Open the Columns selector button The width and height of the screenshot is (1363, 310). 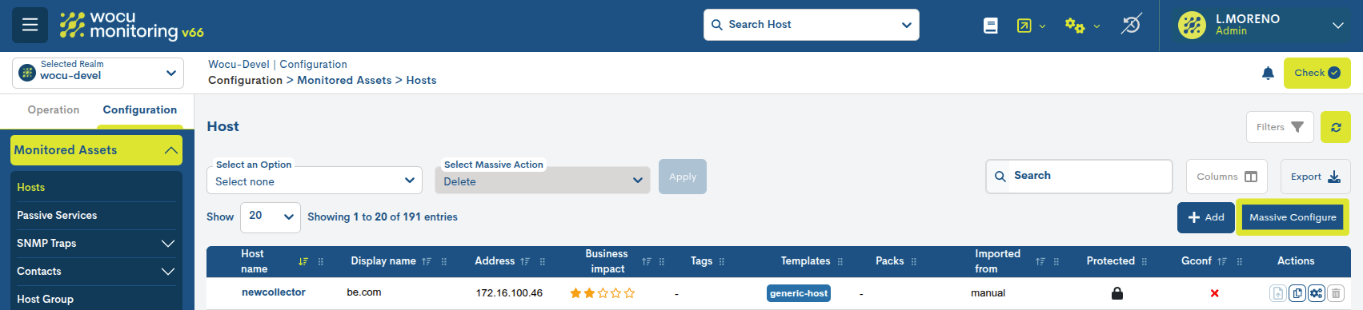[1227, 177]
